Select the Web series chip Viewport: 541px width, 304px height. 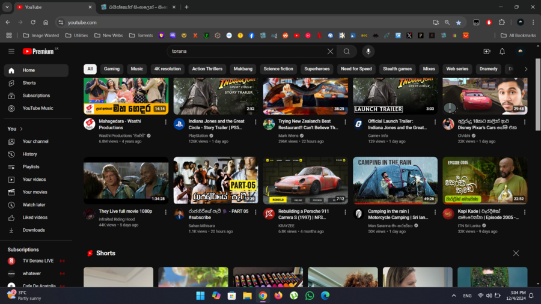(x=457, y=69)
